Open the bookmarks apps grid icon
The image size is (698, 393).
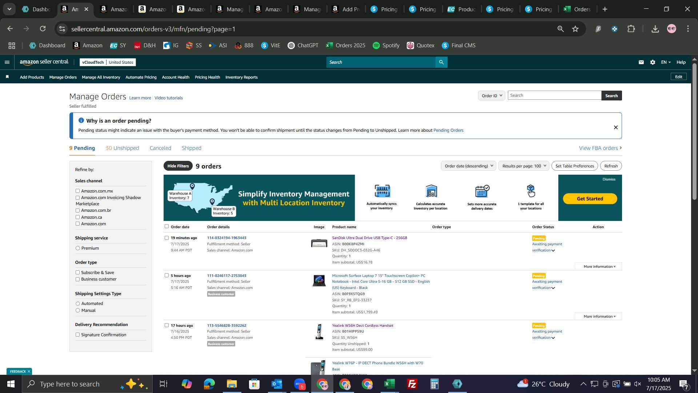click(x=12, y=45)
